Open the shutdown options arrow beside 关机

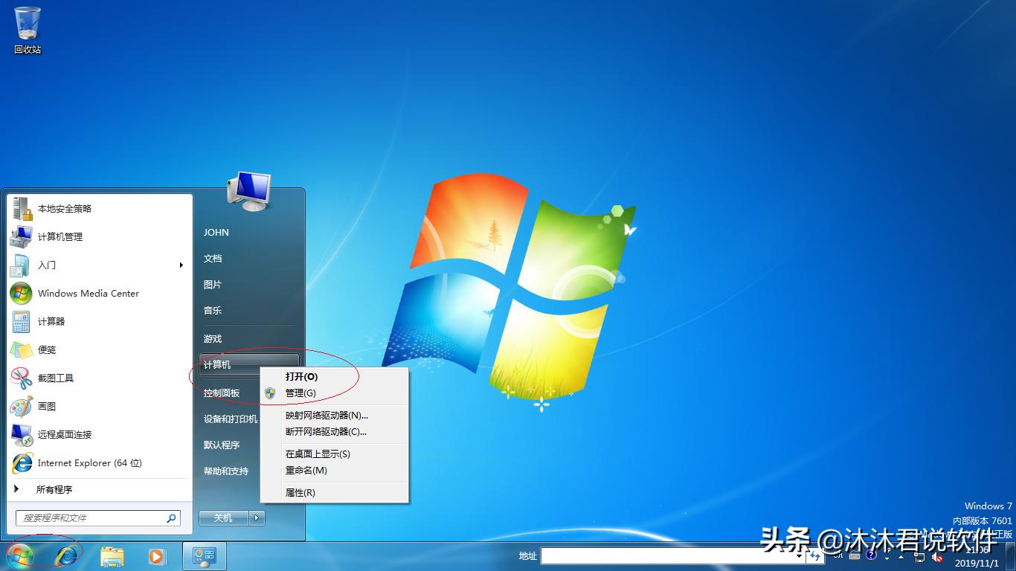[x=257, y=517]
